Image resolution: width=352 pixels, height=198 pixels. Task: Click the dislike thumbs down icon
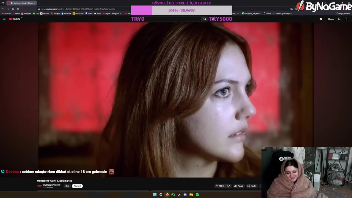coord(228,186)
